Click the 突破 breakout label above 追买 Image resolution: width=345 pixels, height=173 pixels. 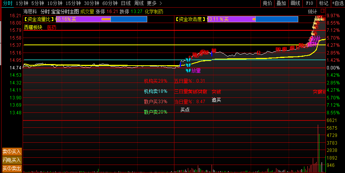point(216,92)
